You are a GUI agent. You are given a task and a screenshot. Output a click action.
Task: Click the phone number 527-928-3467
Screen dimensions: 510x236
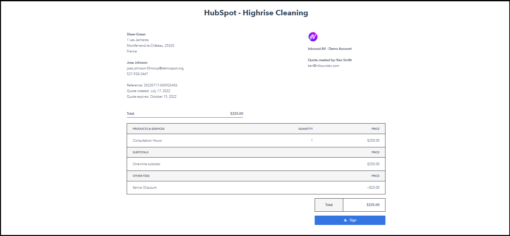tap(137, 74)
